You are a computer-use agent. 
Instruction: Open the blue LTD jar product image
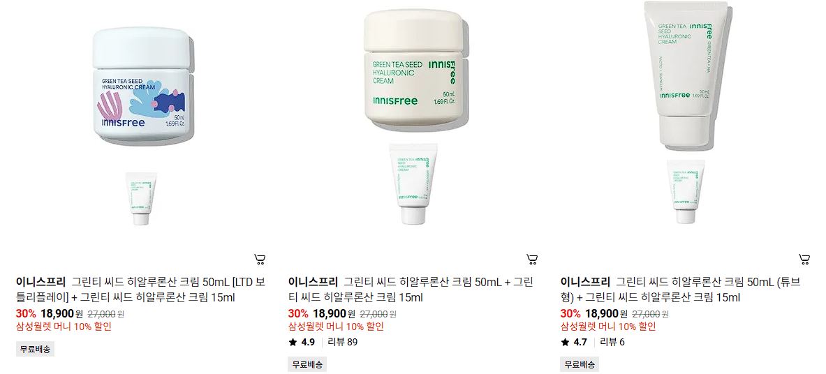click(x=141, y=87)
